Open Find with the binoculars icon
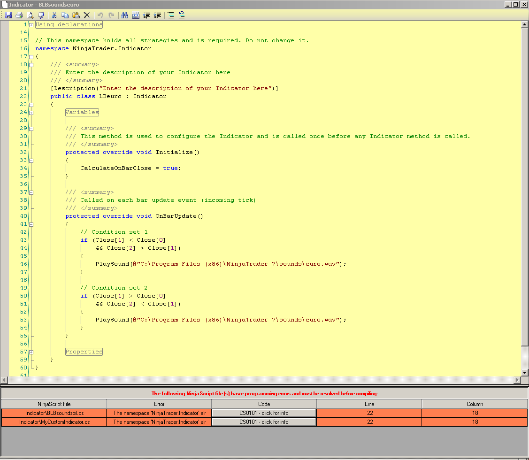This screenshot has width=529, height=460. (x=125, y=15)
